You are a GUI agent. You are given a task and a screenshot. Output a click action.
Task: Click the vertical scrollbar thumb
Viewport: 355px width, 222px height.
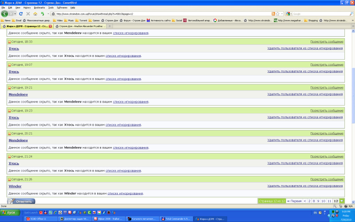click(x=353, y=95)
